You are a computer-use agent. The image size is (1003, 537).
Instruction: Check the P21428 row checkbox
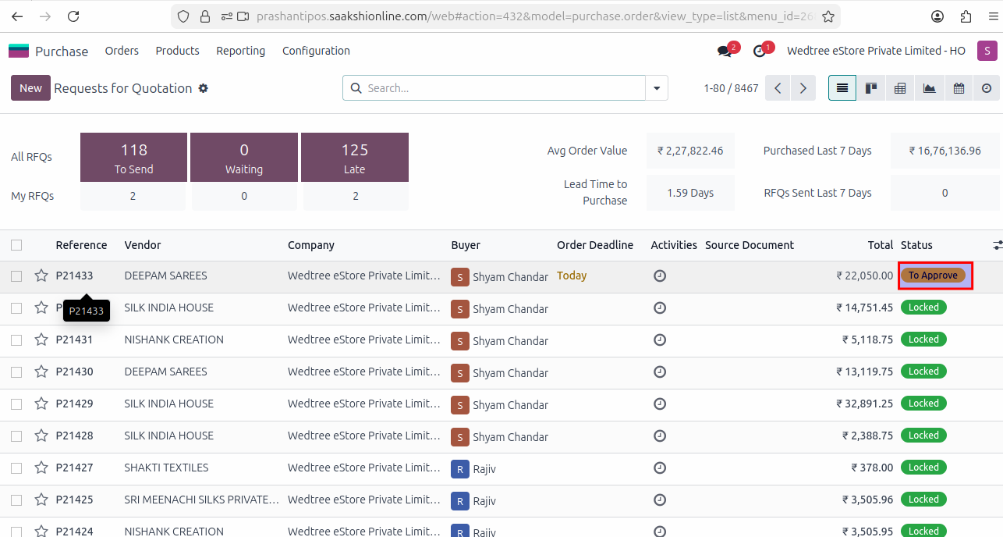tap(16, 436)
